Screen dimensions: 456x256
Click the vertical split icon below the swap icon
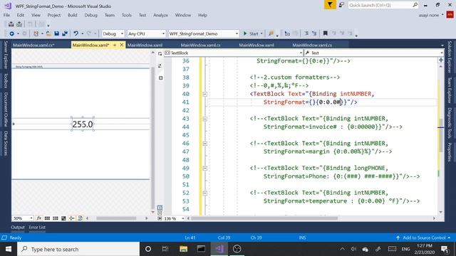[x=160, y=78]
